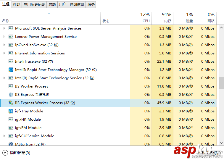This screenshot has width=224, height=160.
Task: Click the 22.1 MB memory value
Action: click(x=164, y=62)
